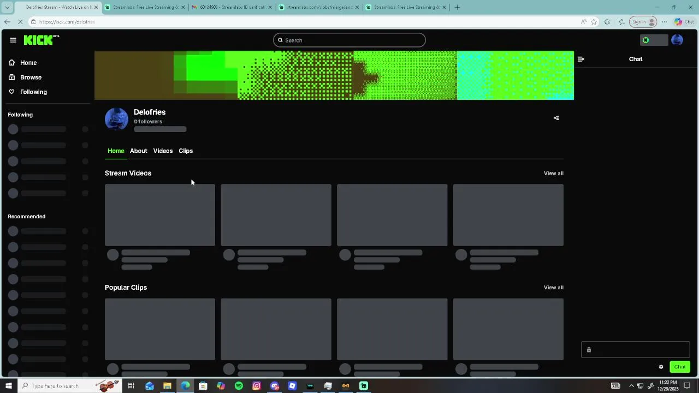Switch to the 60124903 Streamlabs ID verification tab

(233, 7)
